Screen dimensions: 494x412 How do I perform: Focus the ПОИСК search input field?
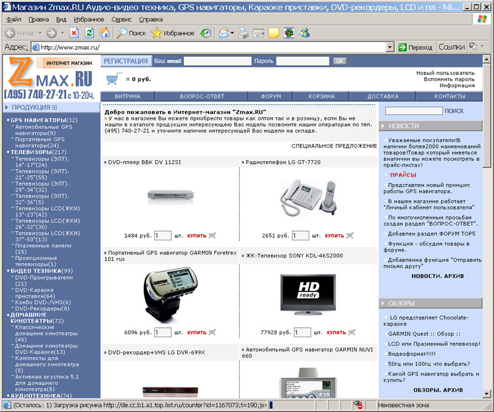coord(414,111)
